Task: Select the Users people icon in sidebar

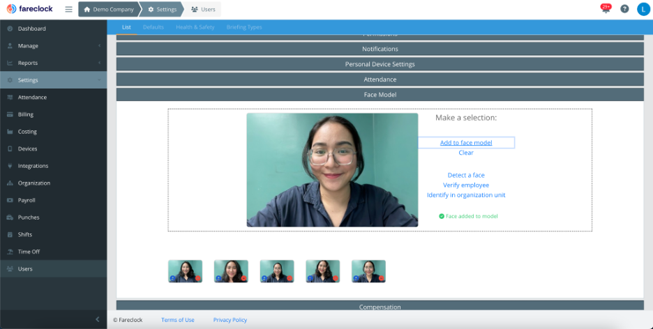Action: point(10,268)
